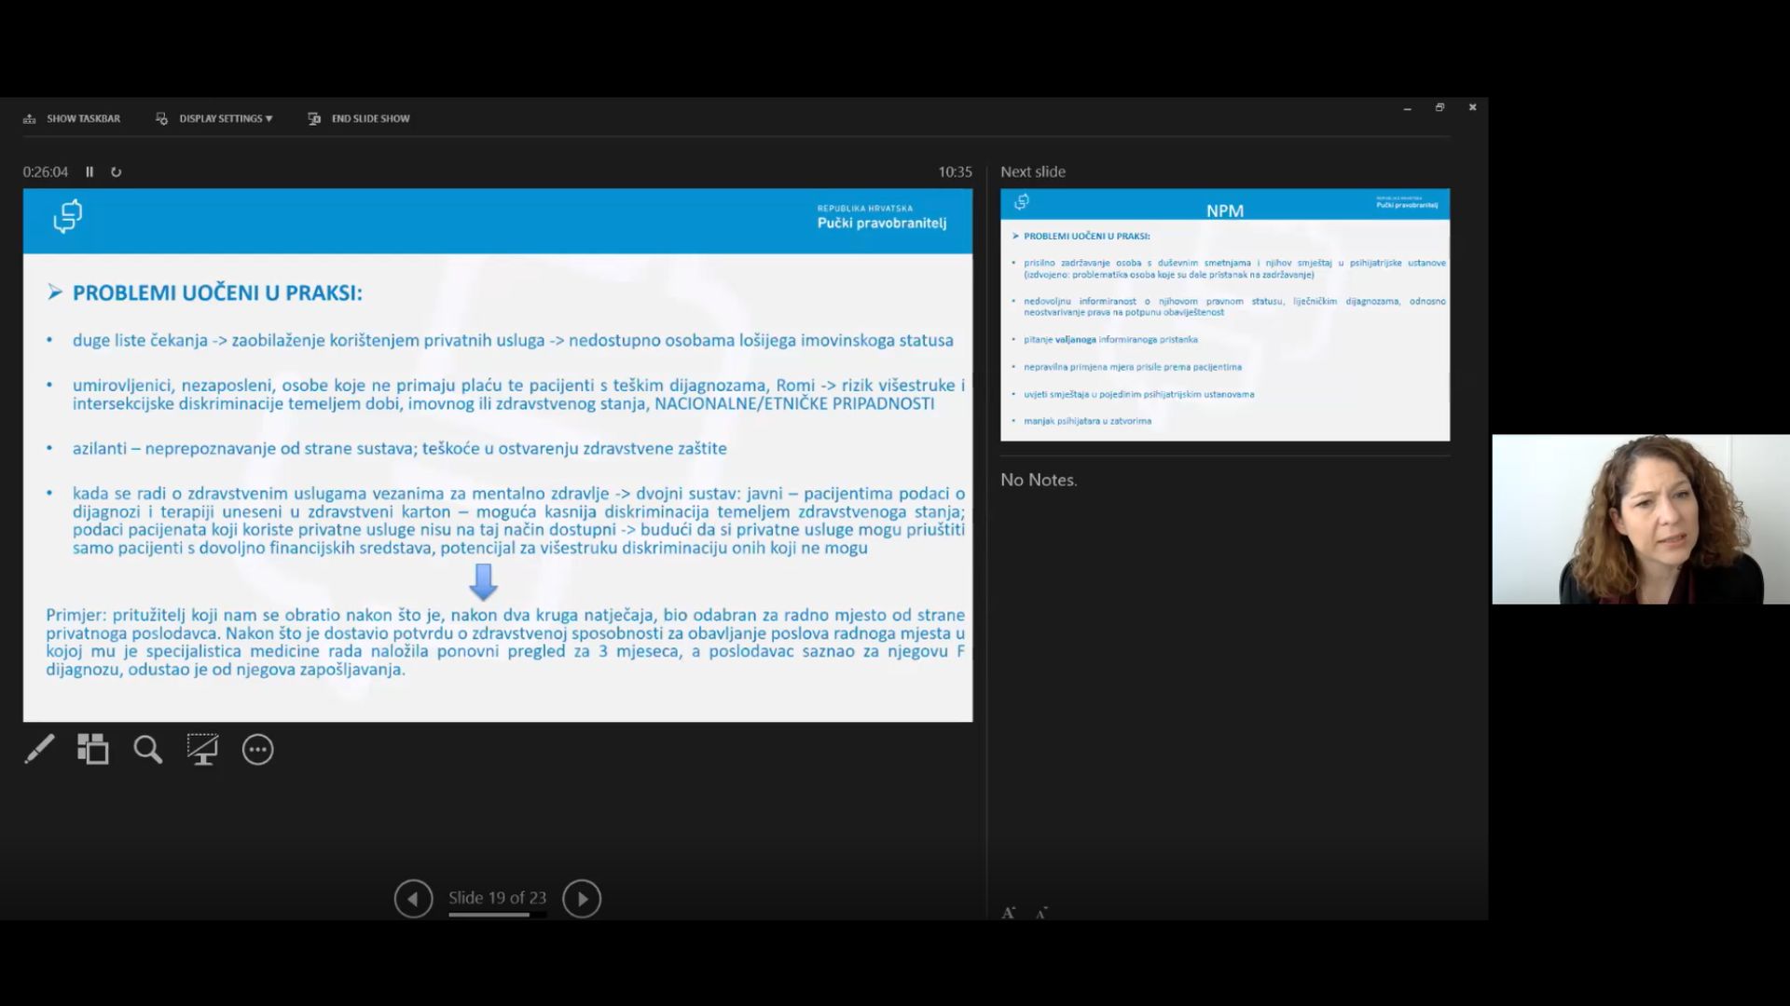Toggle black or unblack slide show
The image size is (1790, 1006).
[x=202, y=749]
